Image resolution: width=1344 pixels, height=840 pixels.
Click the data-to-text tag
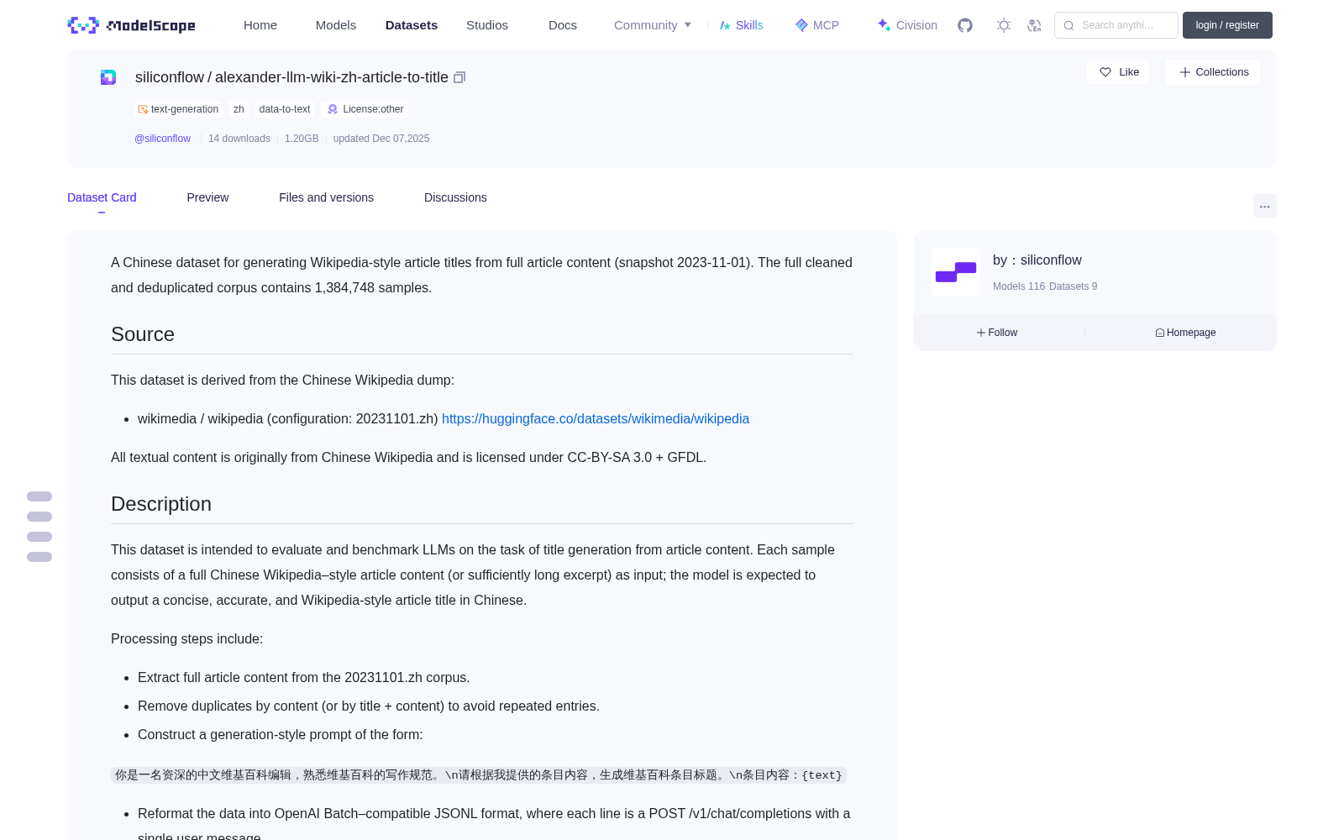(285, 109)
